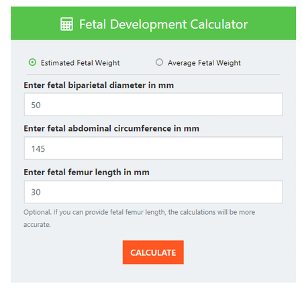302x288 pixels.
Task: Select the Average Fetal Weight radio button
Action: coord(159,62)
